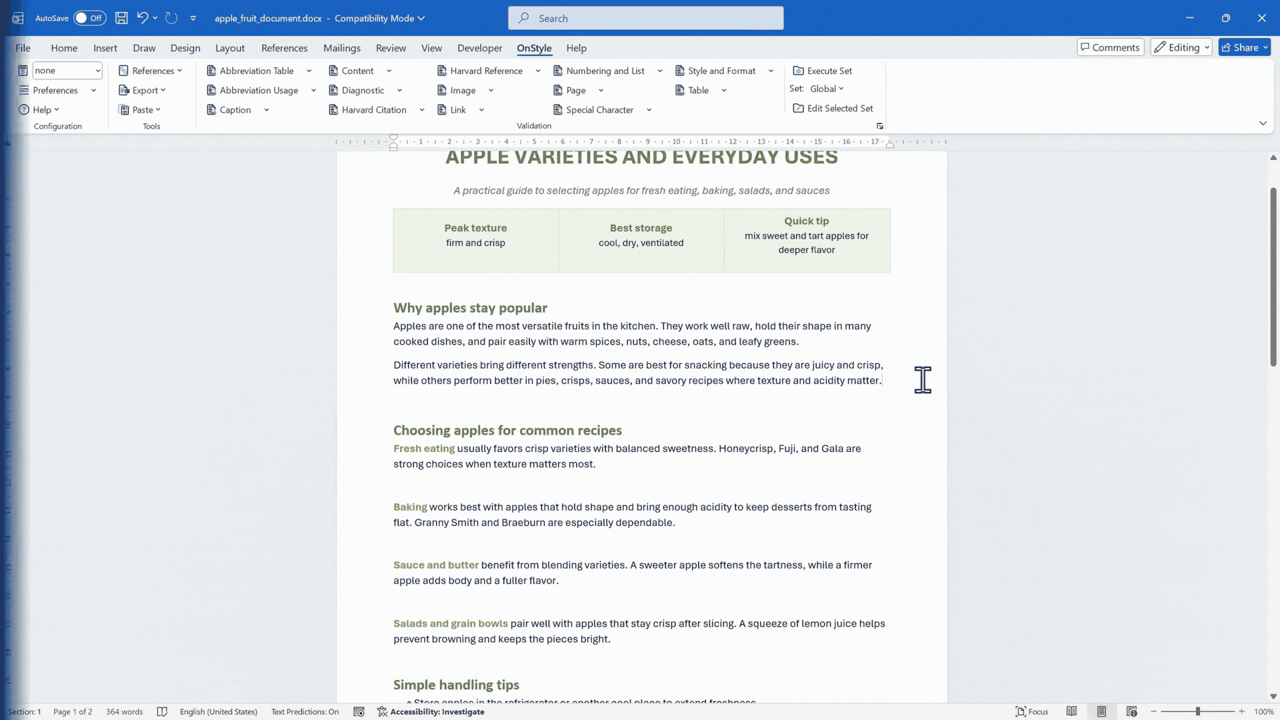Click the Save icon in title bar
The height and width of the screenshot is (720, 1280).
[121, 18]
